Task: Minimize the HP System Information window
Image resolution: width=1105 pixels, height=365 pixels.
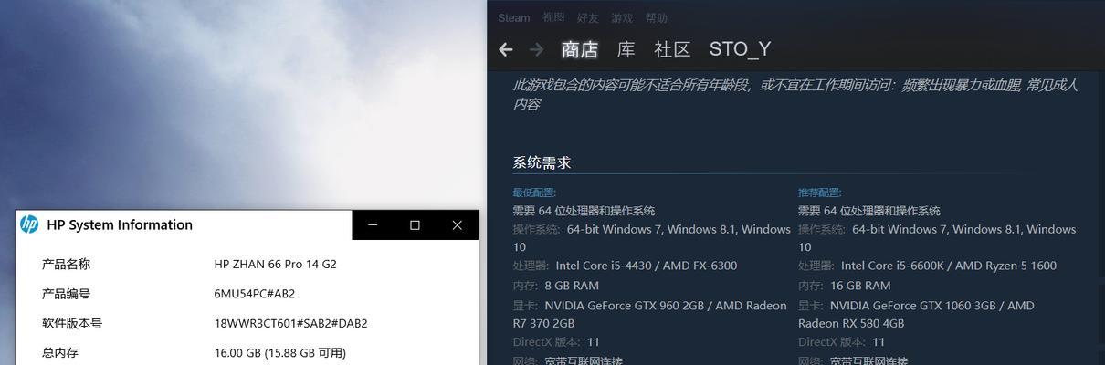Action: click(373, 224)
